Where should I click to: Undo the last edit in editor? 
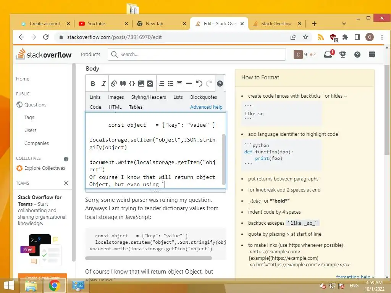click(x=199, y=84)
